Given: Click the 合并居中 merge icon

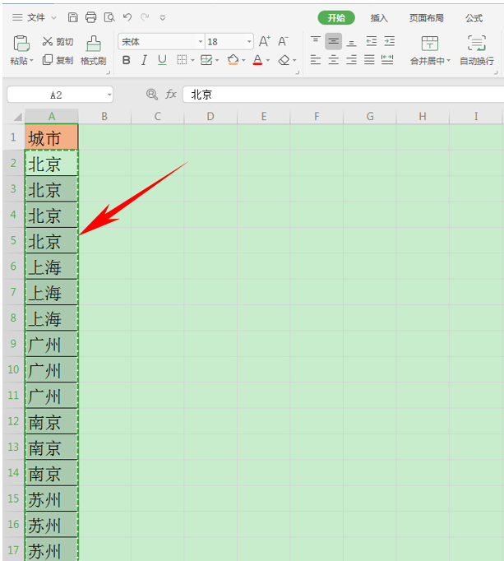Looking at the screenshot, I should (x=430, y=44).
